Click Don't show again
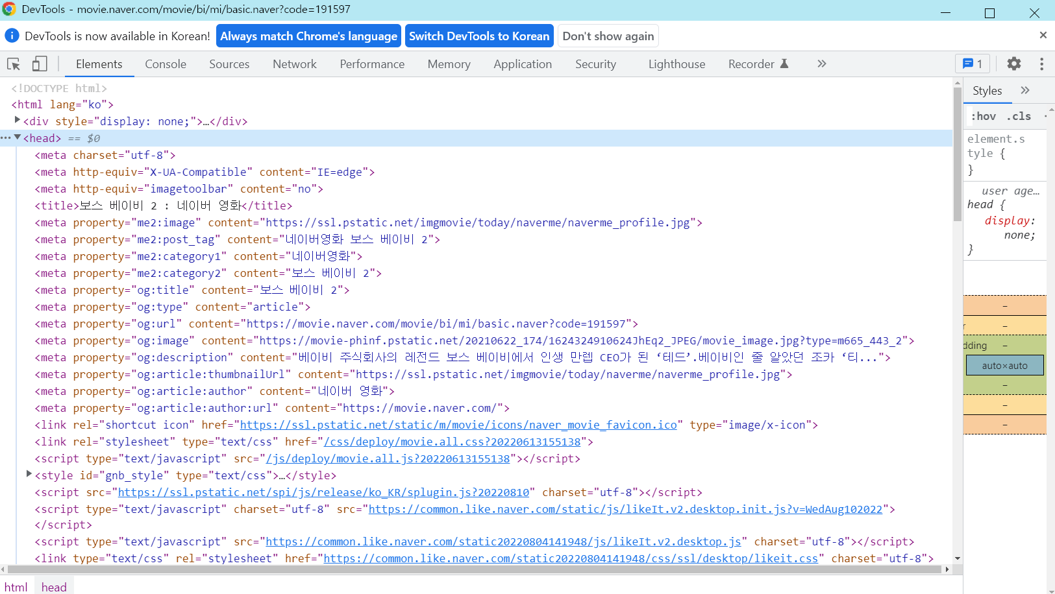The height and width of the screenshot is (594, 1055). pyautogui.click(x=608, y=36)
